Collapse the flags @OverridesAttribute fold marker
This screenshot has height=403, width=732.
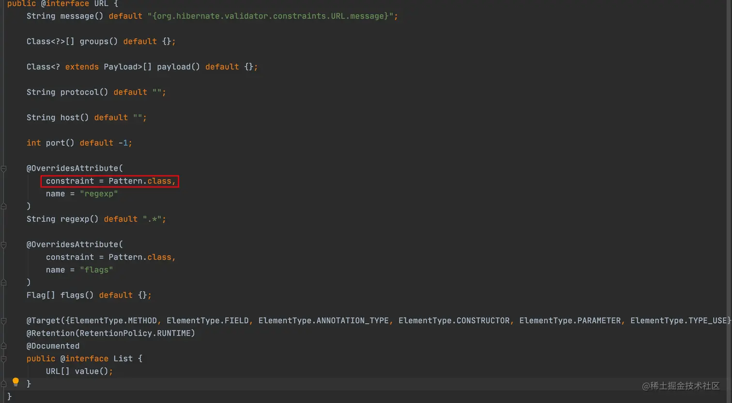tap(3, 245)
